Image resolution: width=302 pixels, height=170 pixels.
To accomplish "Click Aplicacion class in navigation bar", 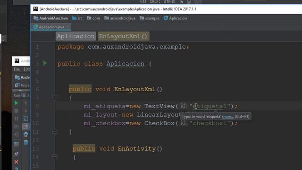I will pos(175,18).
